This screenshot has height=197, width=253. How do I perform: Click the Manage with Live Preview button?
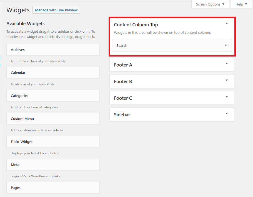(56, 10)
